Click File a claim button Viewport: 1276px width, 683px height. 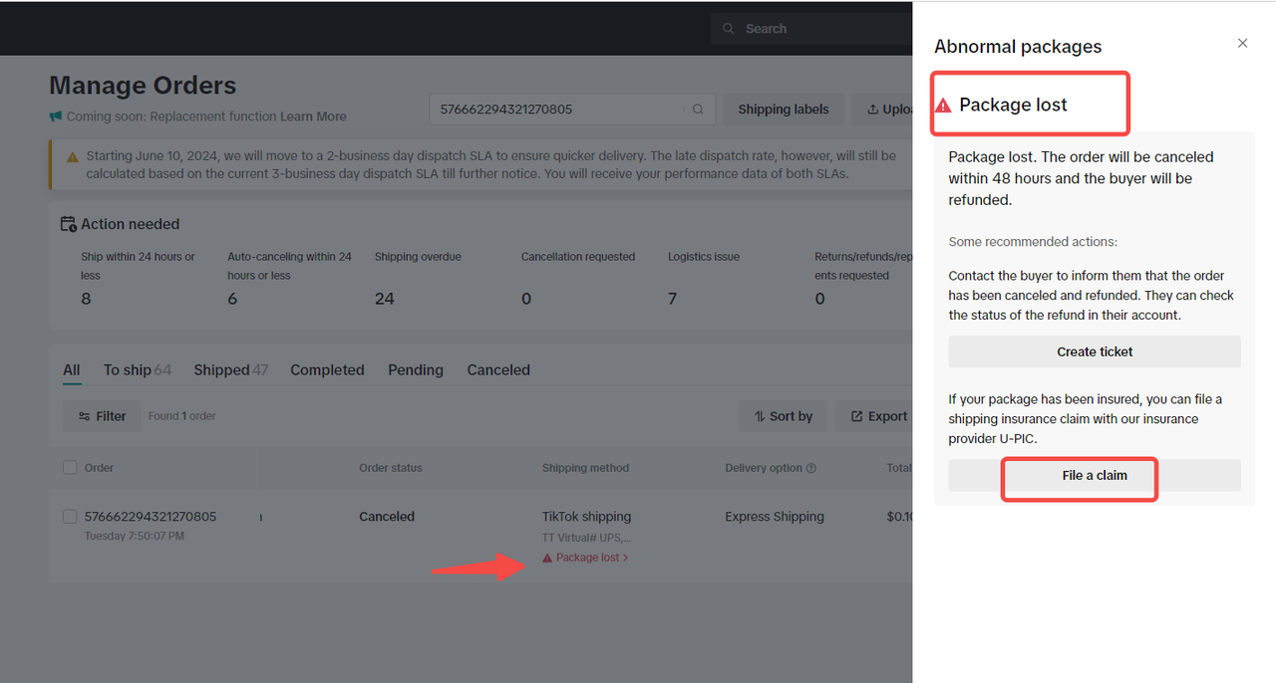click(x=1094, y=476)
